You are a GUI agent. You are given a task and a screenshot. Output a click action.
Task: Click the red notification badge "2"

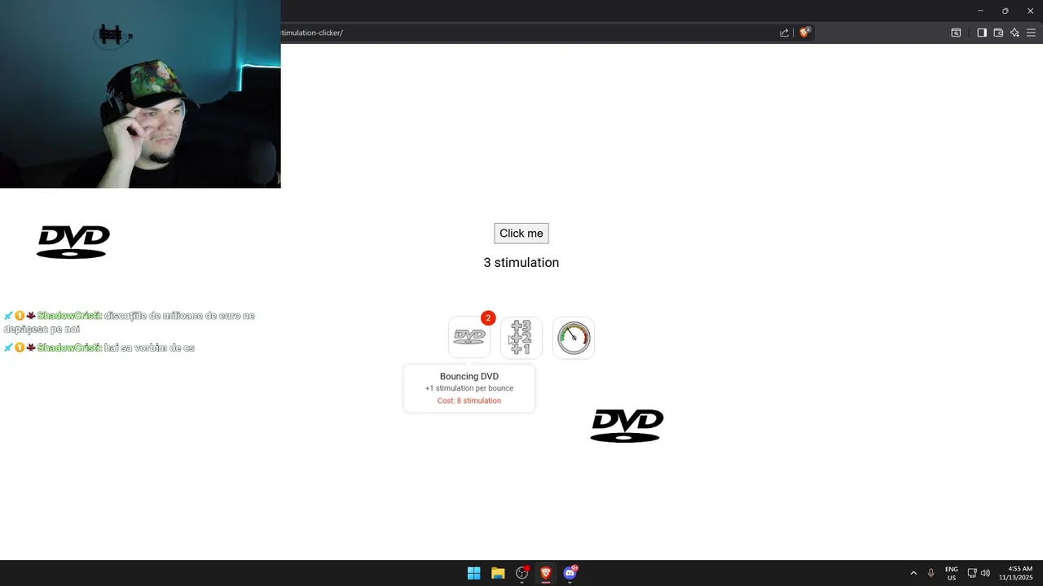[488, 317]
